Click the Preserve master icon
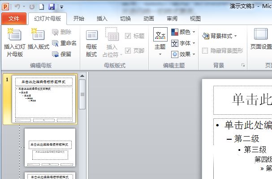The height and width of the screenshot is (179, 272). point(55,54)
